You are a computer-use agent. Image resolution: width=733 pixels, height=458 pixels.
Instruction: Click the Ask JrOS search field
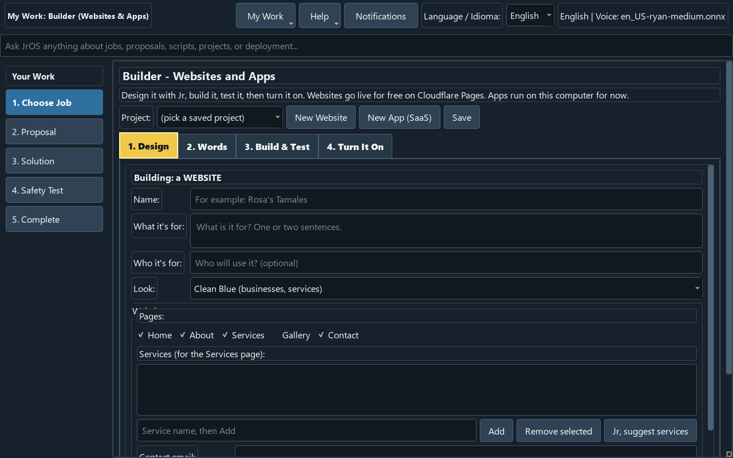pyautogui.click(x=366, y=46)
